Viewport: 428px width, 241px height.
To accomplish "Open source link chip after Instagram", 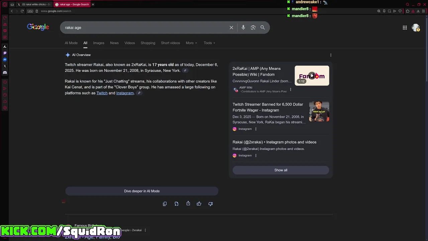I will [139, 93].
